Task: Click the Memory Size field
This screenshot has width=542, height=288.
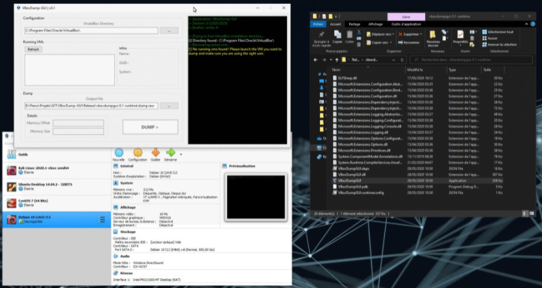Action: (x=78, y=131)
